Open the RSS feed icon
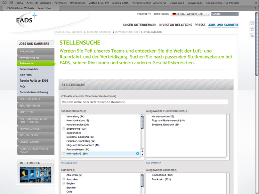259x194 pixels. click(252, 36)
